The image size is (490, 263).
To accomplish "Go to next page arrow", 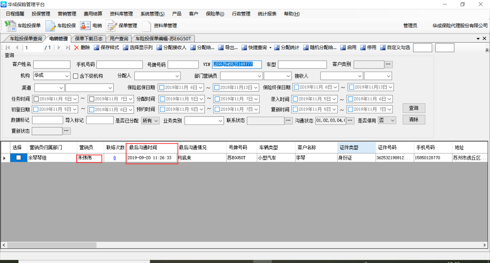I will point(59,48).
